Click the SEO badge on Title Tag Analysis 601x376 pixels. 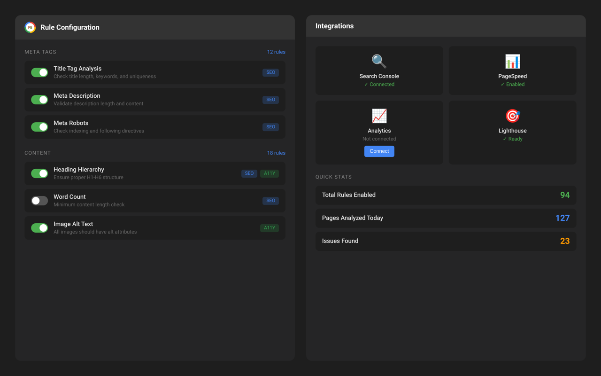click(x=270, y=72)
